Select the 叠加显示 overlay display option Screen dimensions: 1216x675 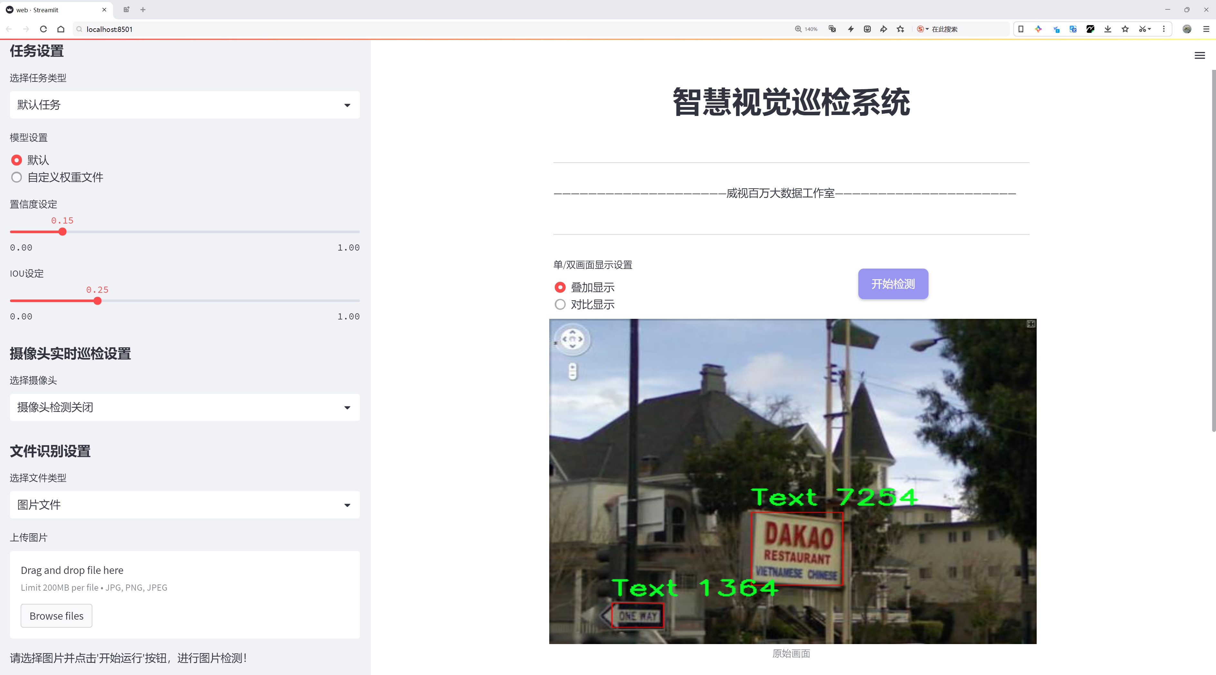coord(560,288)
